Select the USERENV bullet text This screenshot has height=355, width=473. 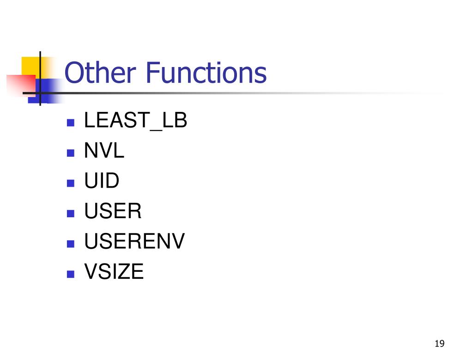134,241
